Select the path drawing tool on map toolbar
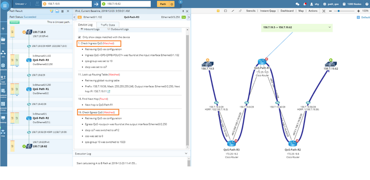Image resolution: width=370 pixels, height=180 pixels. click(240, 11)
